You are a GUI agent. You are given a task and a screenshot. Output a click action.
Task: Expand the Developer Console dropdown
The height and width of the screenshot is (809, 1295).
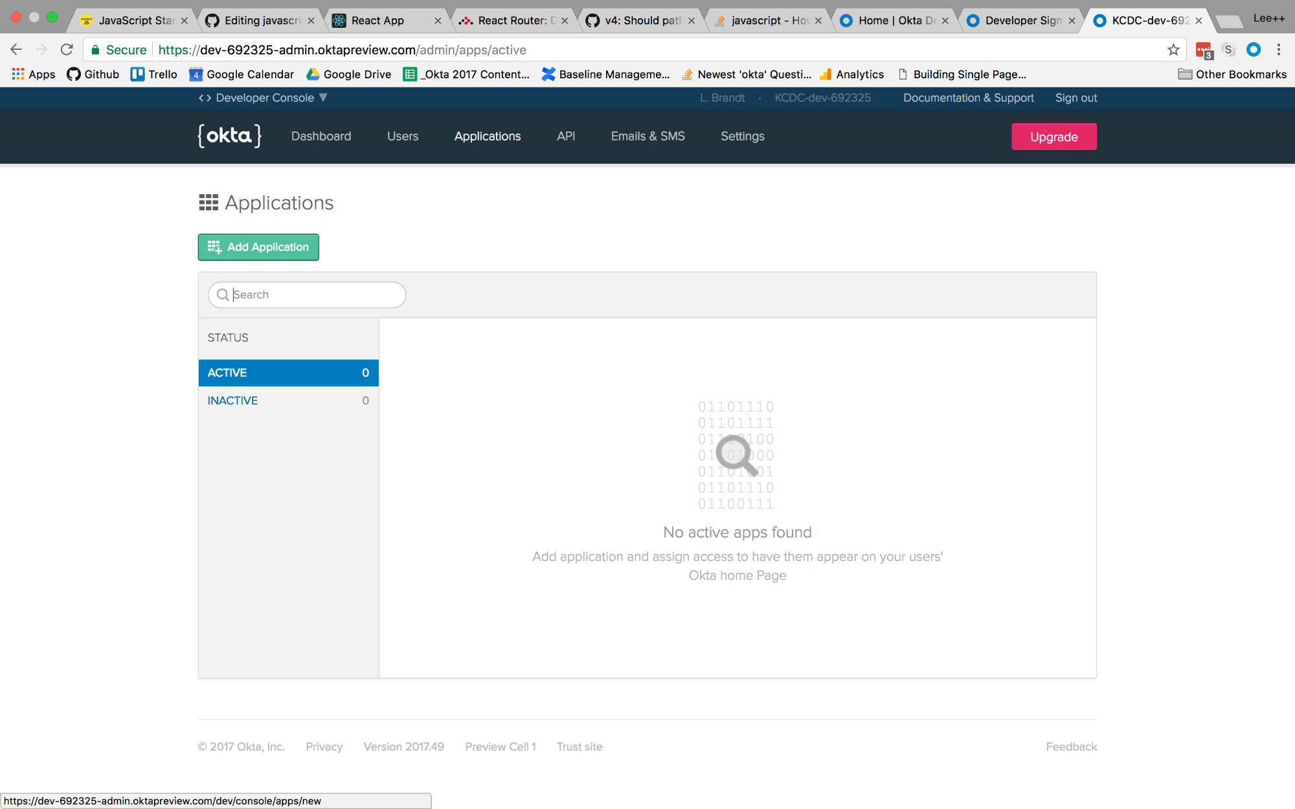pos(264,98)
